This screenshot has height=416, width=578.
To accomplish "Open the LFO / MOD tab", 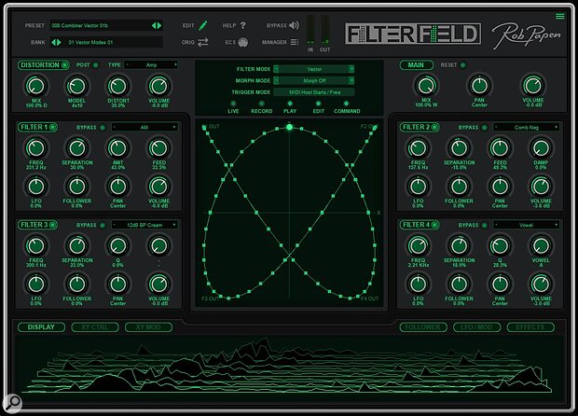I will [x=476, y=327].
